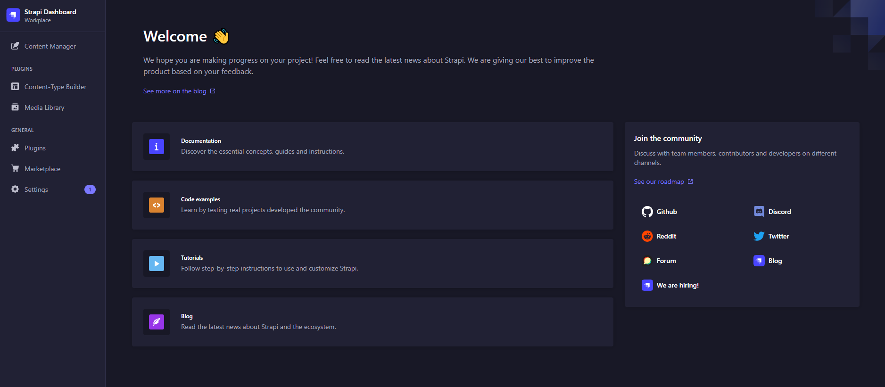Viewport: 885px width, 387px height.
Task: Click the Plugins puzzle piece icon
Action: click(15, 148)
